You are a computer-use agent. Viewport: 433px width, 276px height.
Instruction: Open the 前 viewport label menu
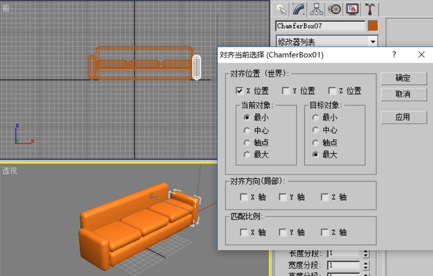(x=7, y=8)
